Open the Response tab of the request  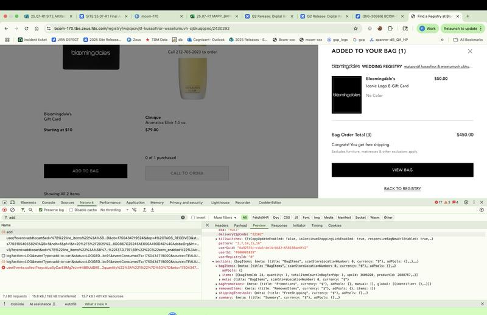279,225
